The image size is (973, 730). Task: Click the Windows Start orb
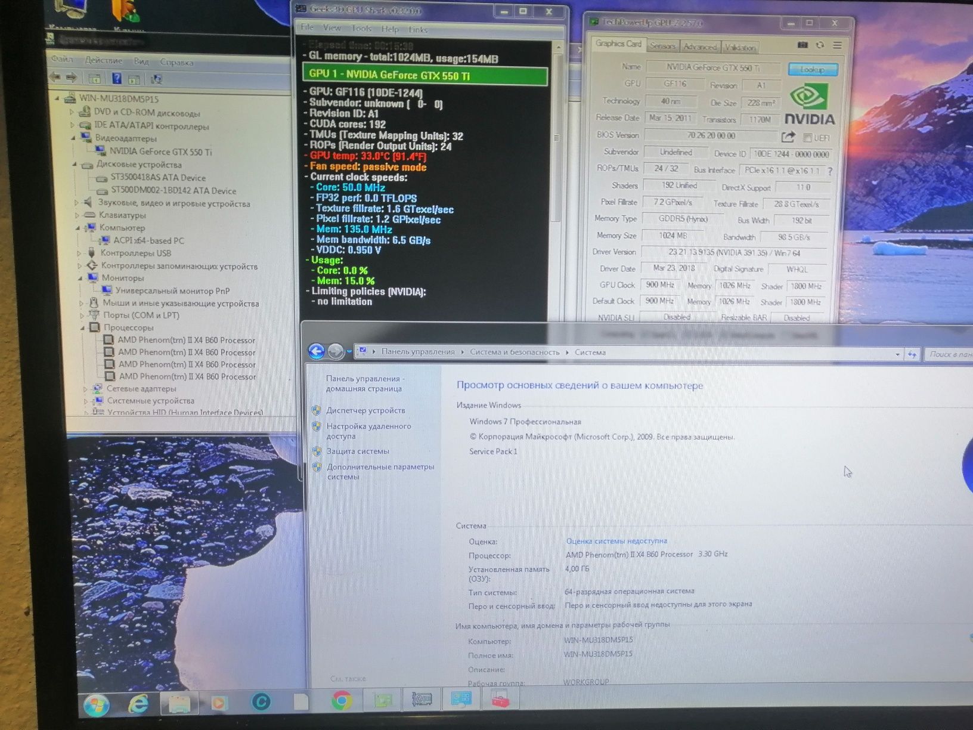(96, 706)
